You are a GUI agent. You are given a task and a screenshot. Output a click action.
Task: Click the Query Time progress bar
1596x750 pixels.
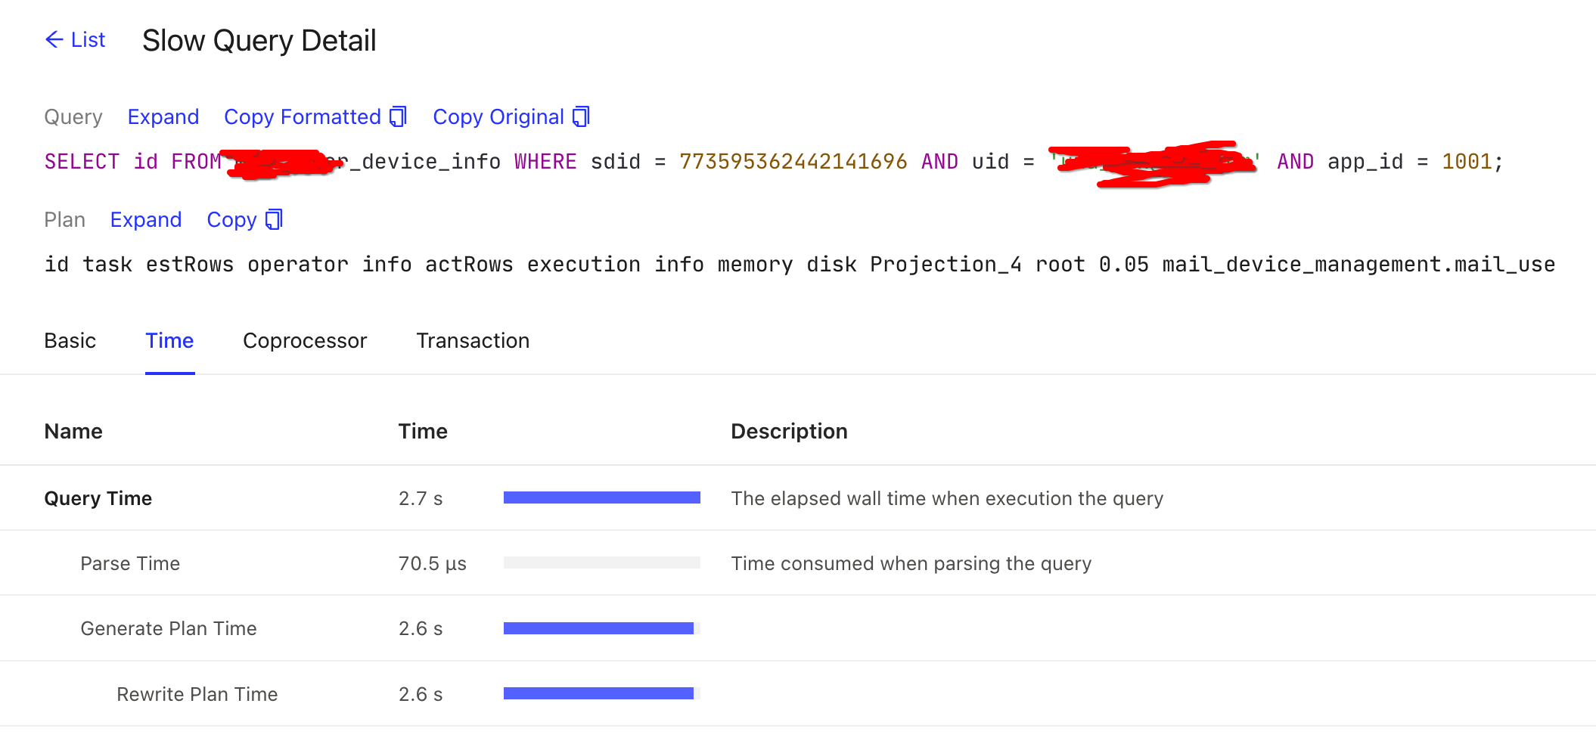(602, 497)
